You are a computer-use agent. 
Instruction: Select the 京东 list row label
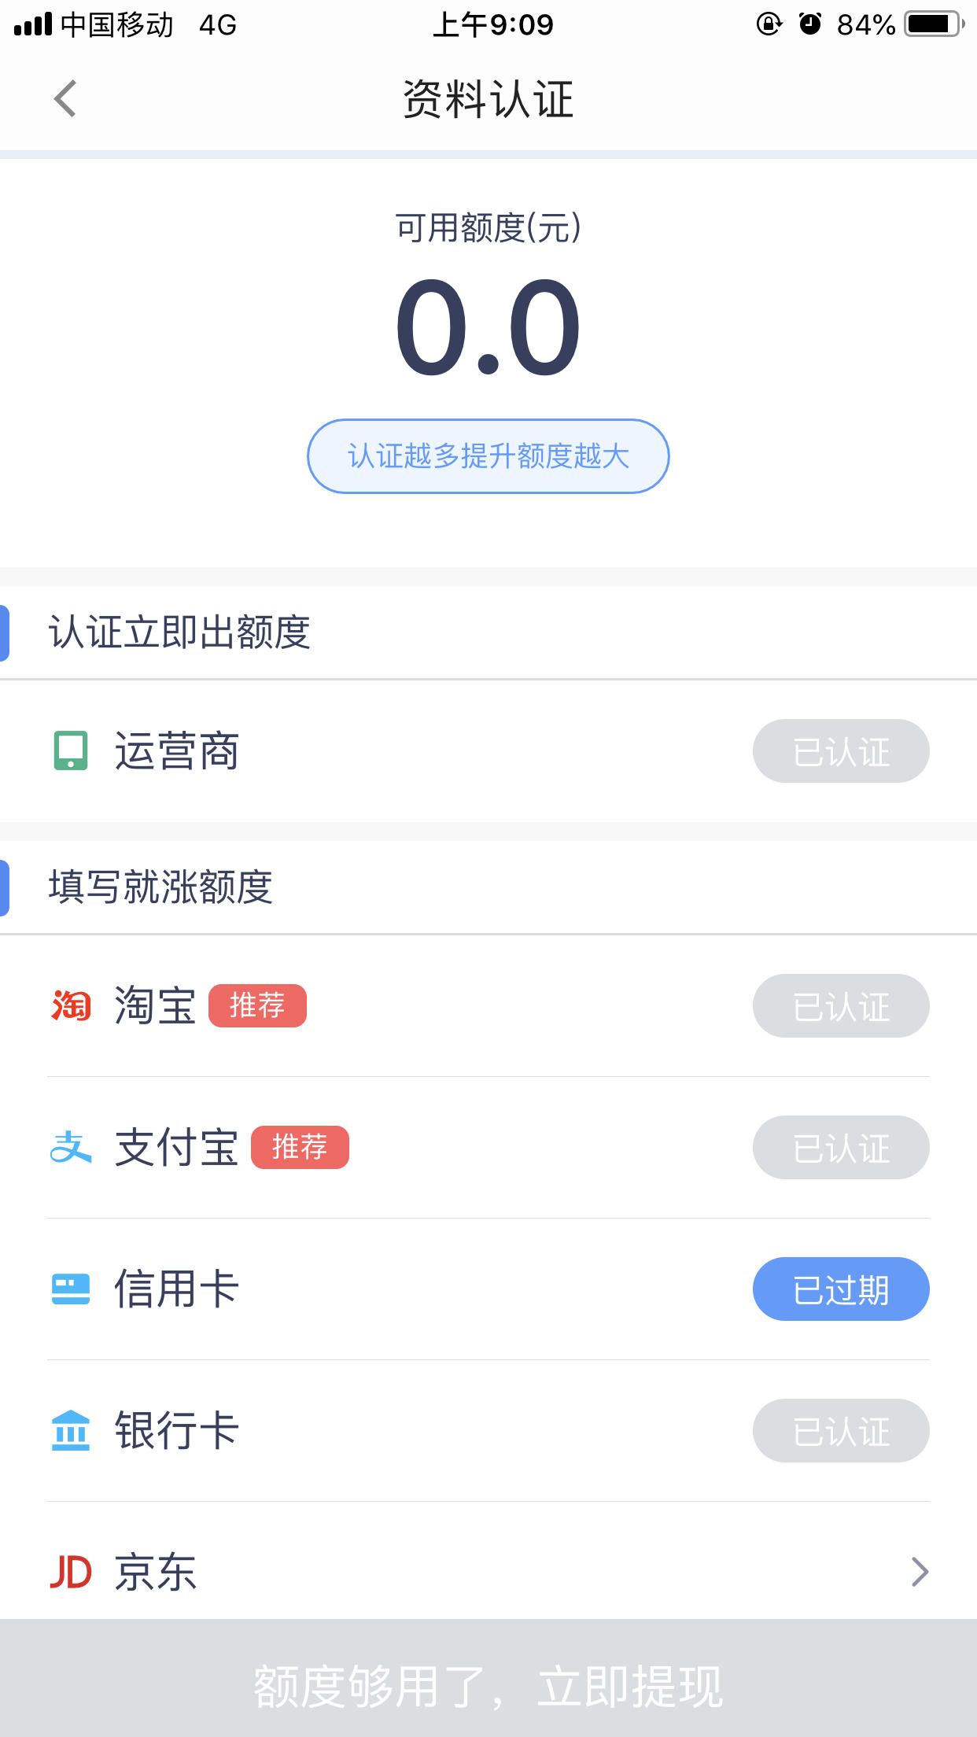click(x=156, y=1572)
